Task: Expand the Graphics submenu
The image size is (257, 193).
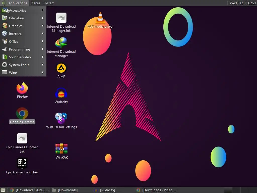Action: pyautogui.click(x=23, y=26)
